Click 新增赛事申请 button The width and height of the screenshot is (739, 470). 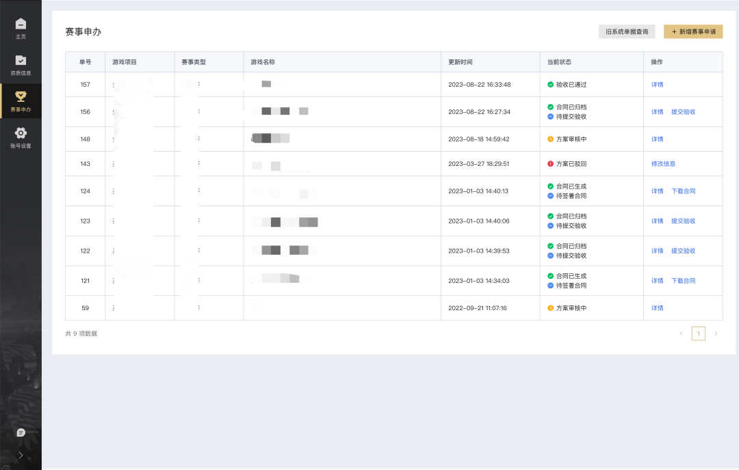tap(693, 31)
